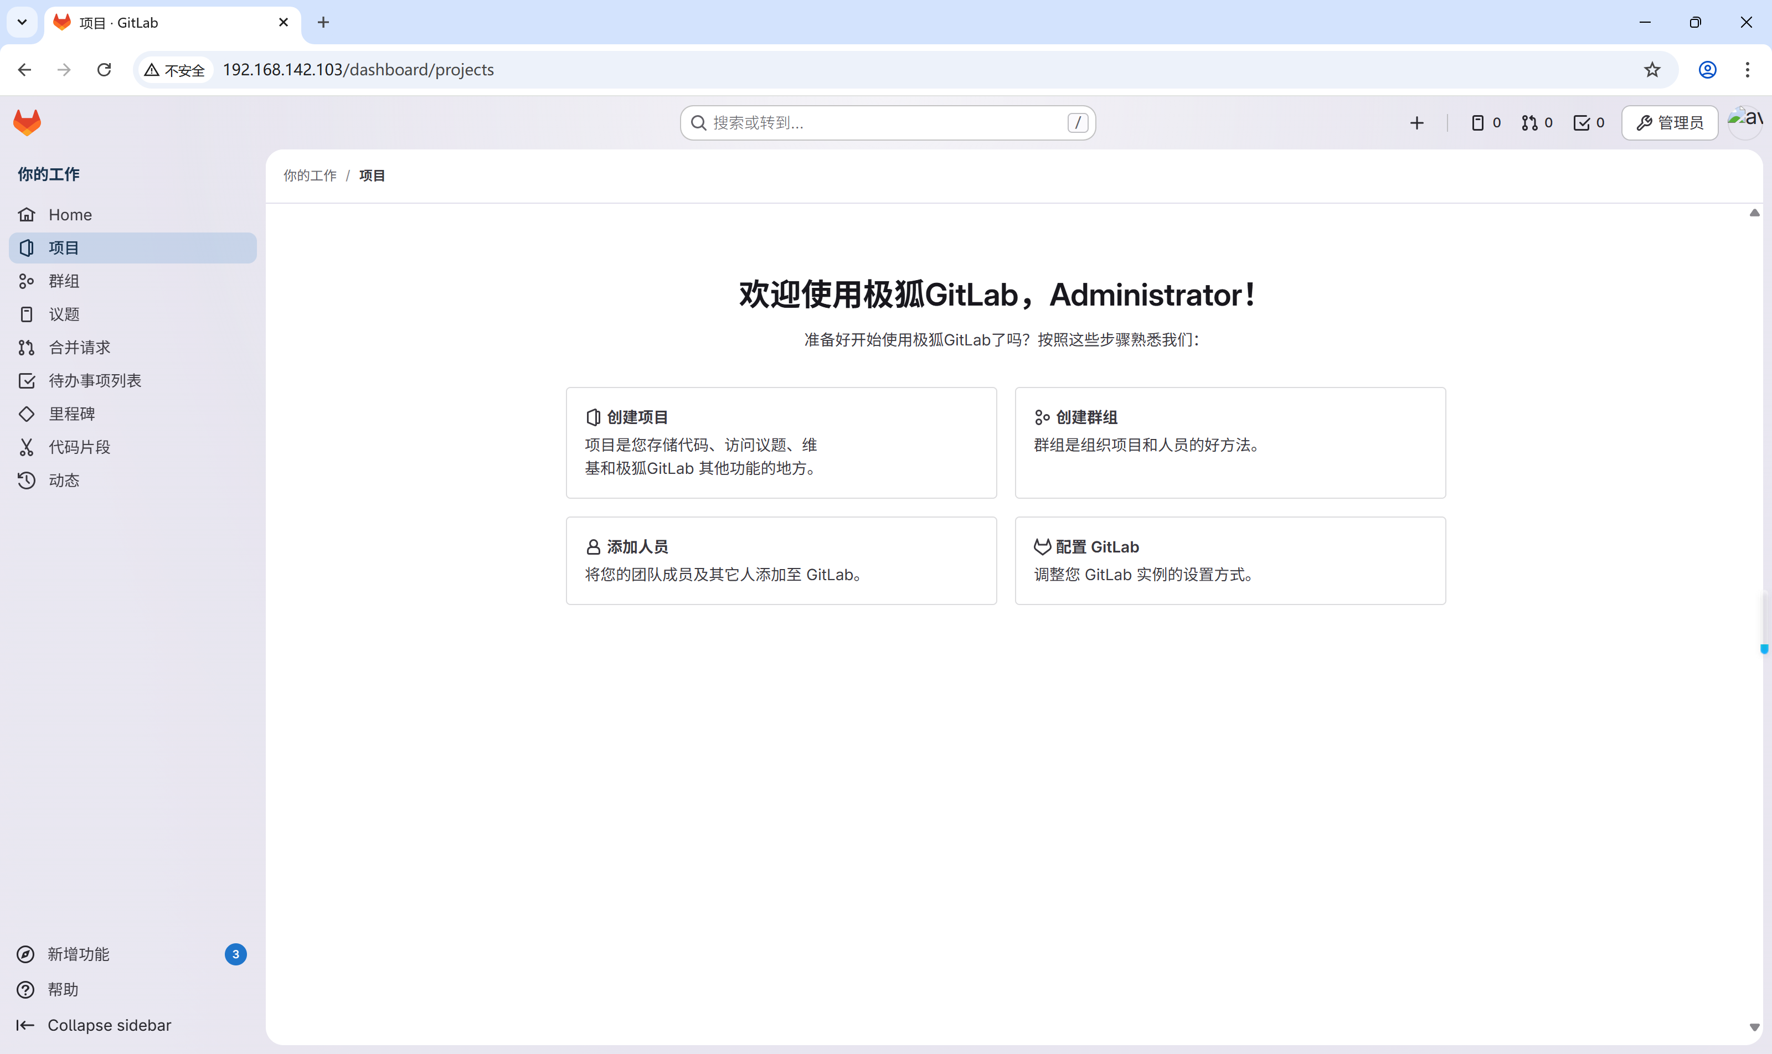Image resolution: width=1772 pixels, height=1054 pixels.
Task: Click the 创建项目 card
Action: pos(781,442)
